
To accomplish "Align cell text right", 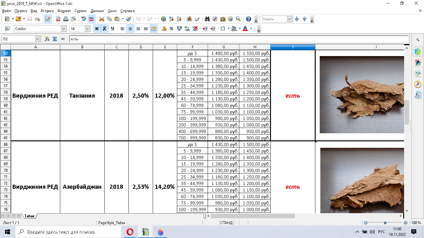I will 138,29.
